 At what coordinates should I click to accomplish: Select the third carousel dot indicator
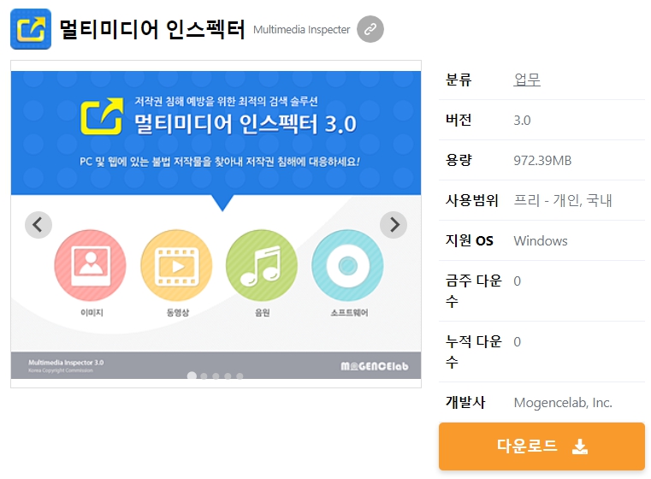[216, 376]
